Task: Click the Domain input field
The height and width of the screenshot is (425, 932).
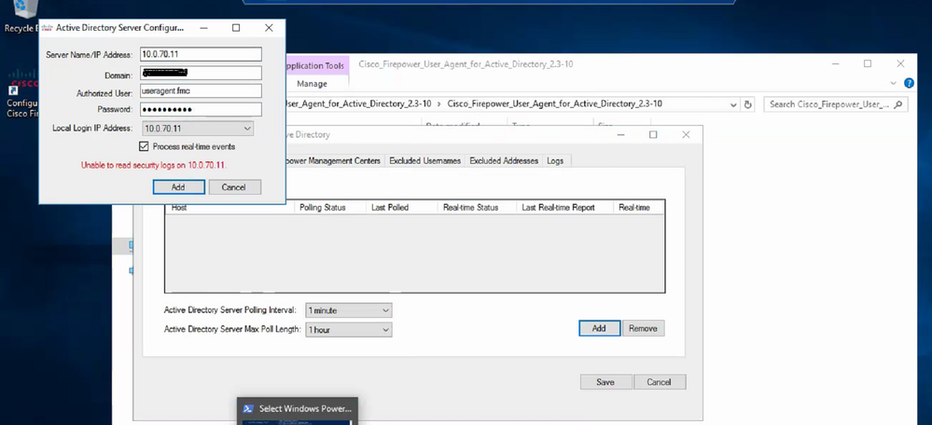Action: coord(201,73)
